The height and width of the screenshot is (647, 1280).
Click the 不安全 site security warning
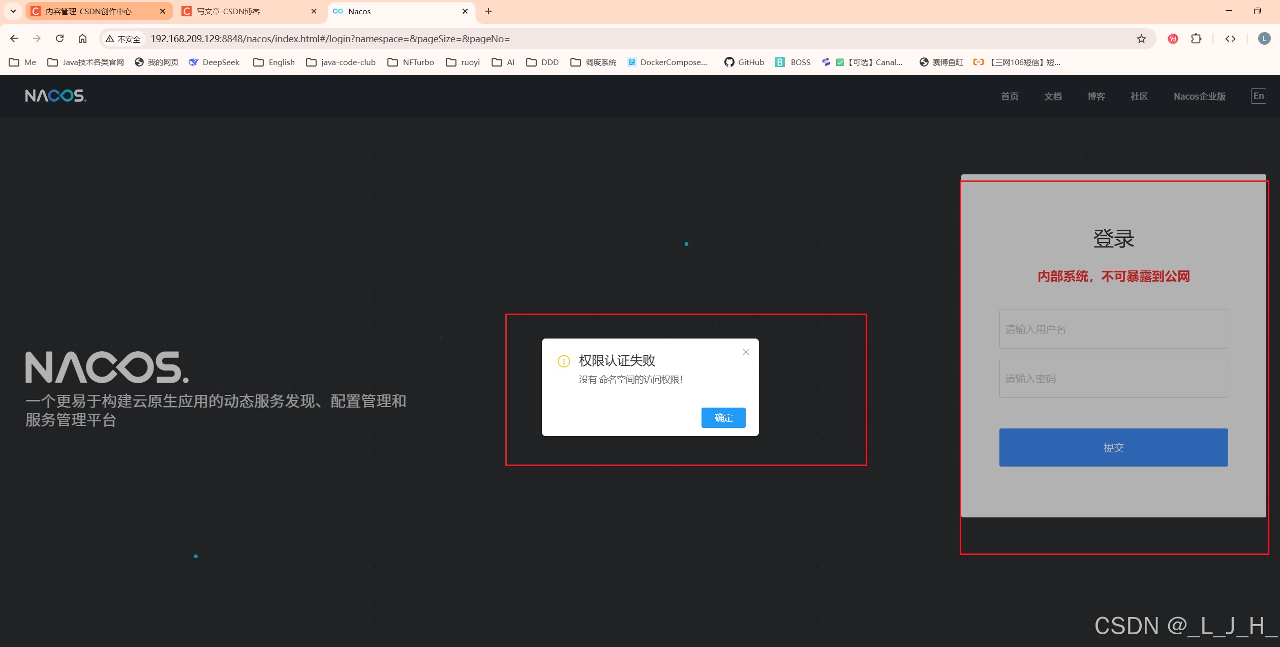(x=123, y=39)
